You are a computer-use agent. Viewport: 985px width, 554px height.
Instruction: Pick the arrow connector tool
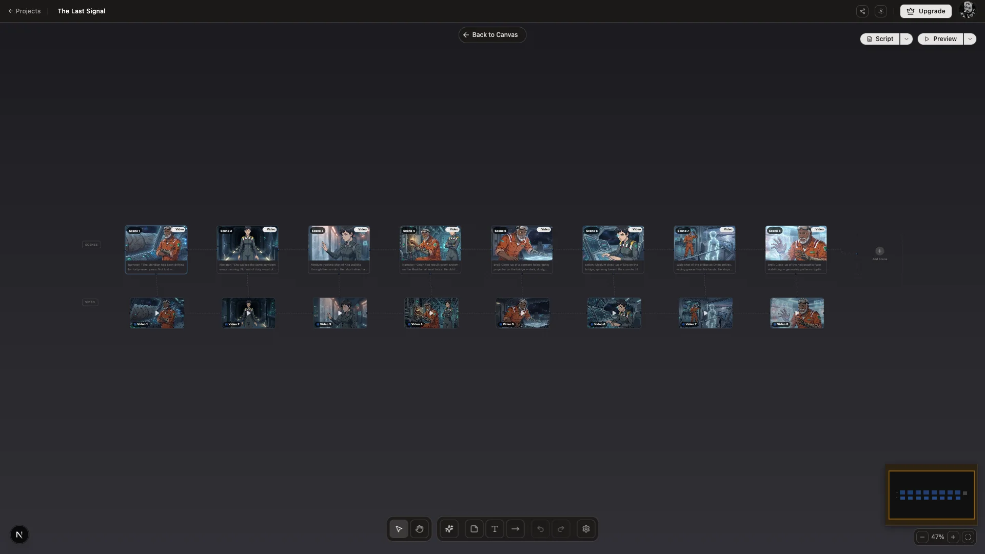515,529
